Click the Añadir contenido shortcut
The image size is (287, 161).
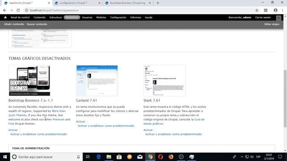pos(14,24)
